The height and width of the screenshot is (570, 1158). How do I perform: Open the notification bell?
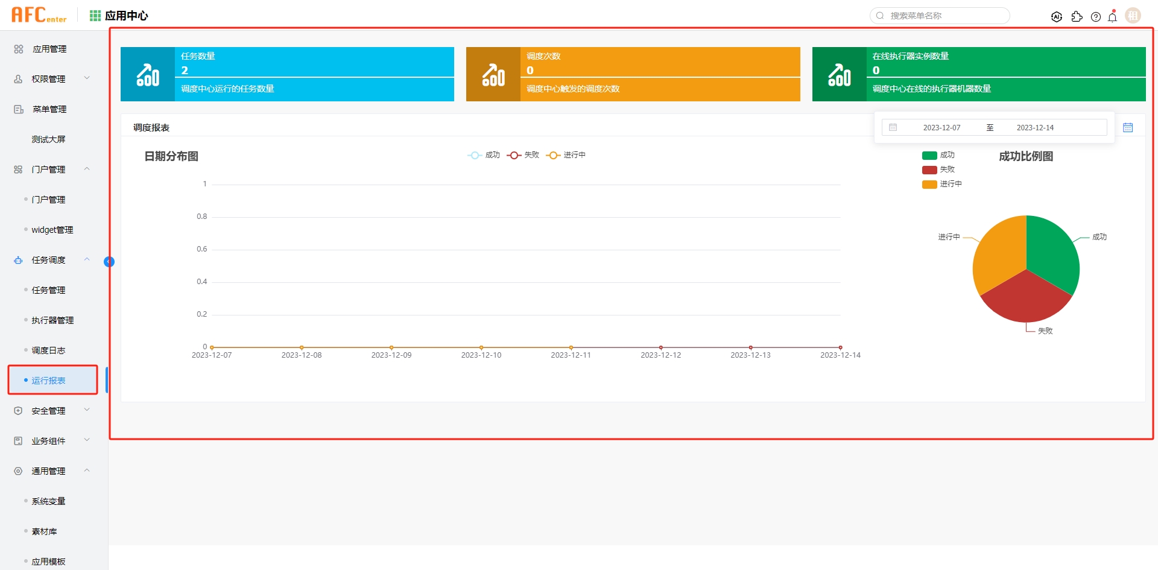coord(1113,16)
